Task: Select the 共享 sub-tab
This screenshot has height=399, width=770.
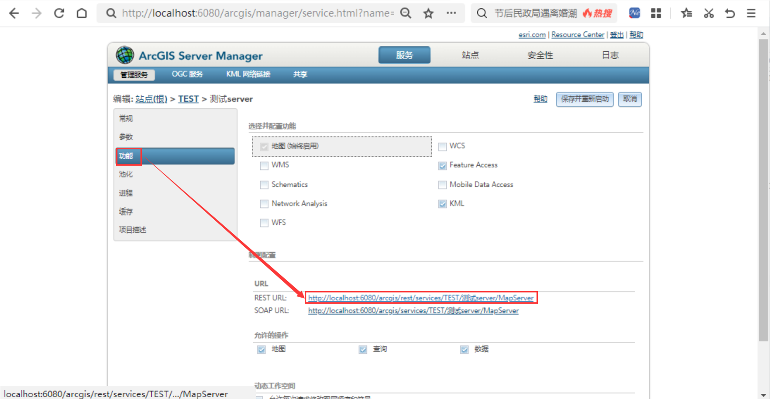Action: point(300,74)
